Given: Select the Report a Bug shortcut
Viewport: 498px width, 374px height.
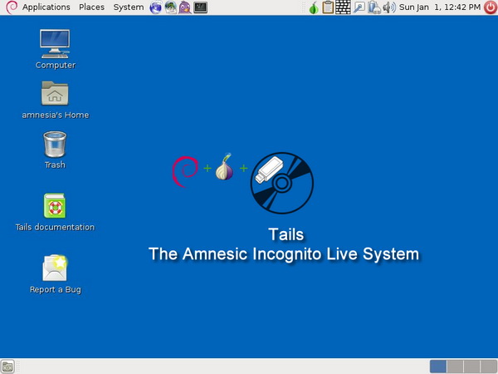Looking at the screenshot, I should pos(55,268).
